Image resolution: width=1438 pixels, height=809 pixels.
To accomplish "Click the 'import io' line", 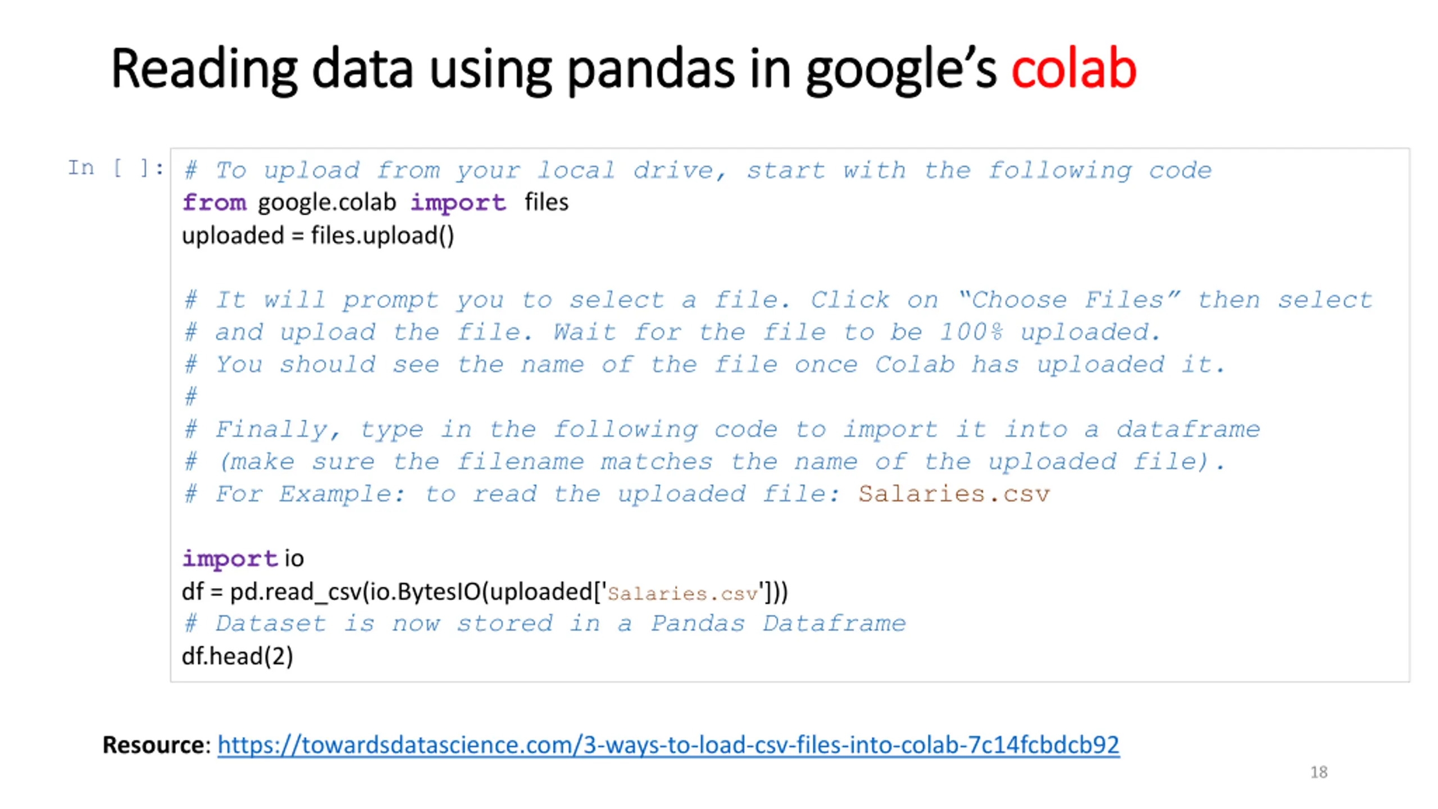I will tap(243, 558).
